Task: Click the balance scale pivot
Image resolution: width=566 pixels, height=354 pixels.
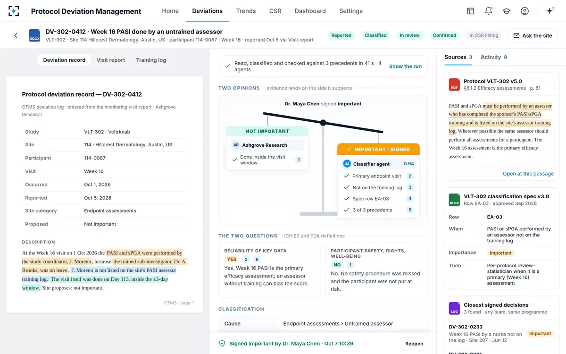Action: pyautogui.click(x=323, y=123)
